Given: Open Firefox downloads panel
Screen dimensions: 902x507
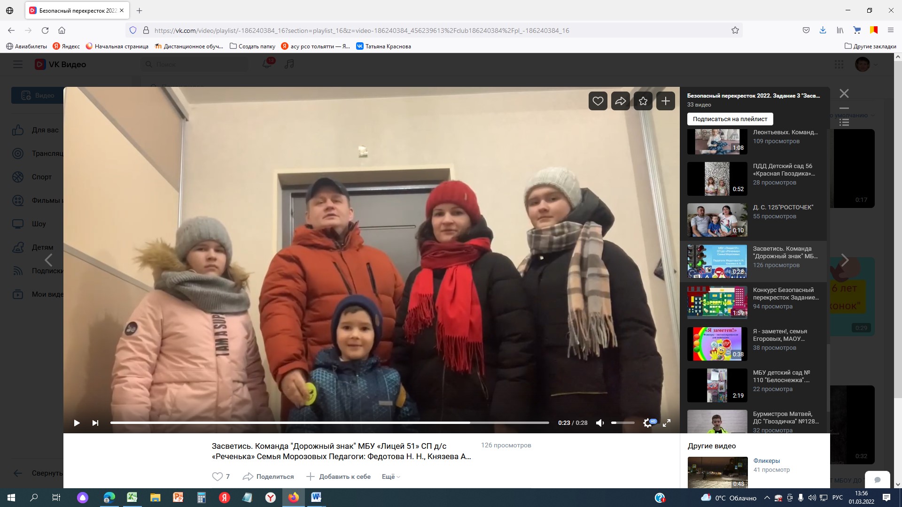Looking at the screenshot, I should click(823, 31).
